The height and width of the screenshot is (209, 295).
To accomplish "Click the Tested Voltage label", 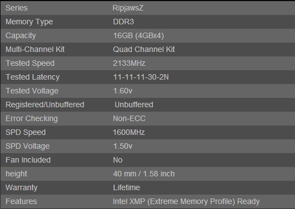I will (x=32, y=91).
